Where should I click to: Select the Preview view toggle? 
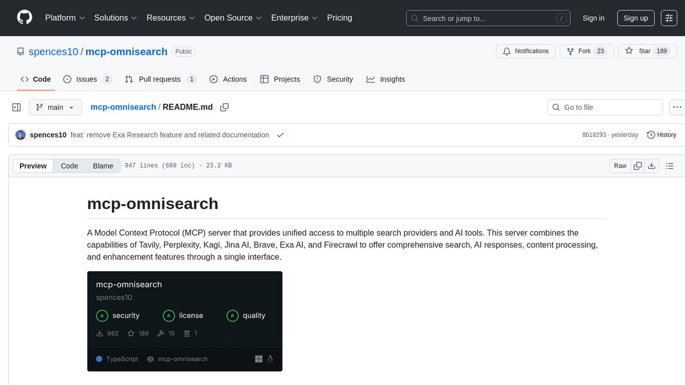pos(33,166)
